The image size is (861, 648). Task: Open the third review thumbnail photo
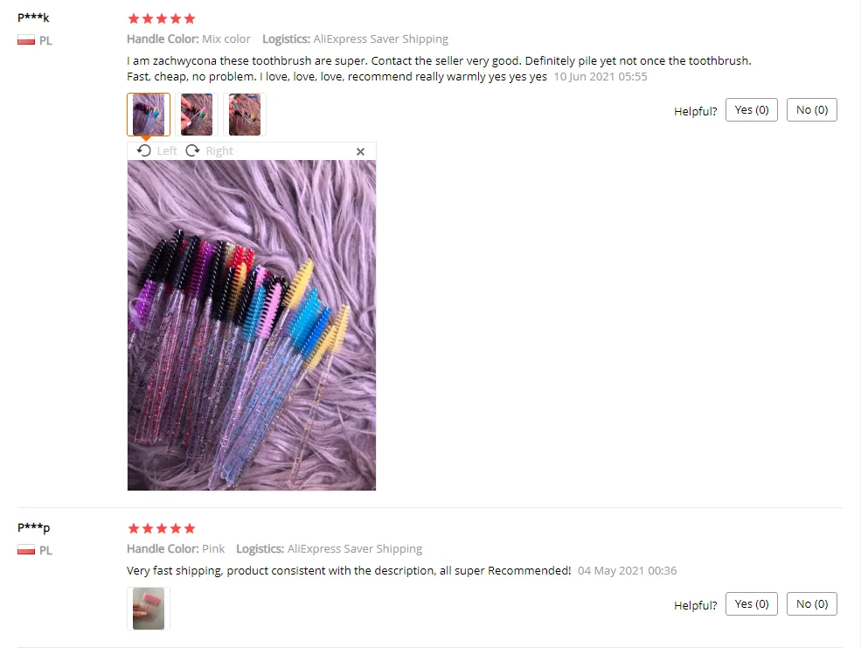coord(245,115)
